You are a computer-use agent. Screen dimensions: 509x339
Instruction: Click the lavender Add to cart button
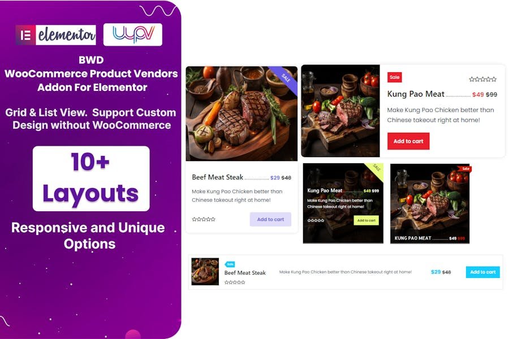(270, 219)
